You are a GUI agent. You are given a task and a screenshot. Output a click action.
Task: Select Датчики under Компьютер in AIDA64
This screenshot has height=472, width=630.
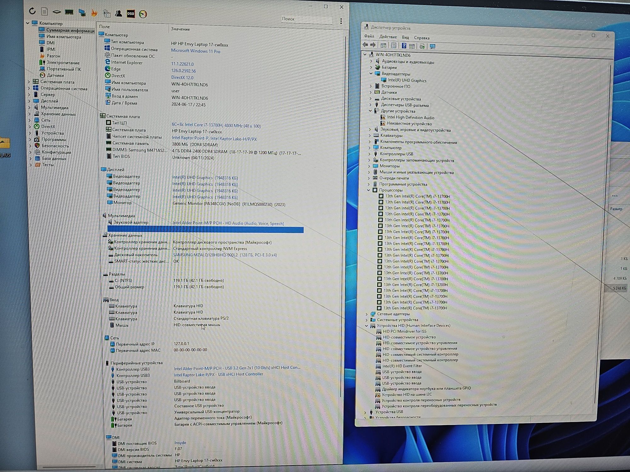[x=55, y=75]
